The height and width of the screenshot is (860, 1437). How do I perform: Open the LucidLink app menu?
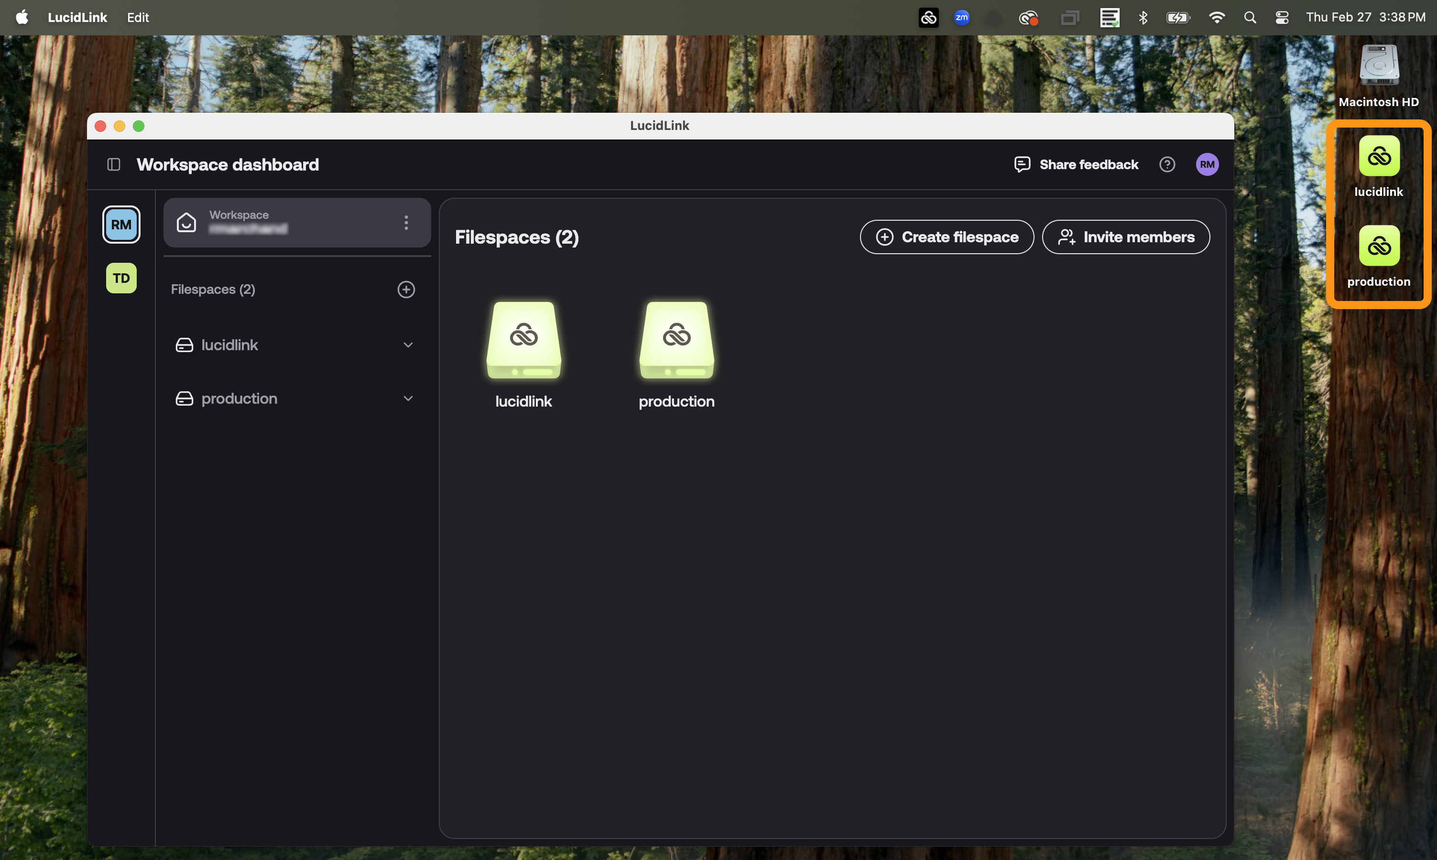click(77, 17)
